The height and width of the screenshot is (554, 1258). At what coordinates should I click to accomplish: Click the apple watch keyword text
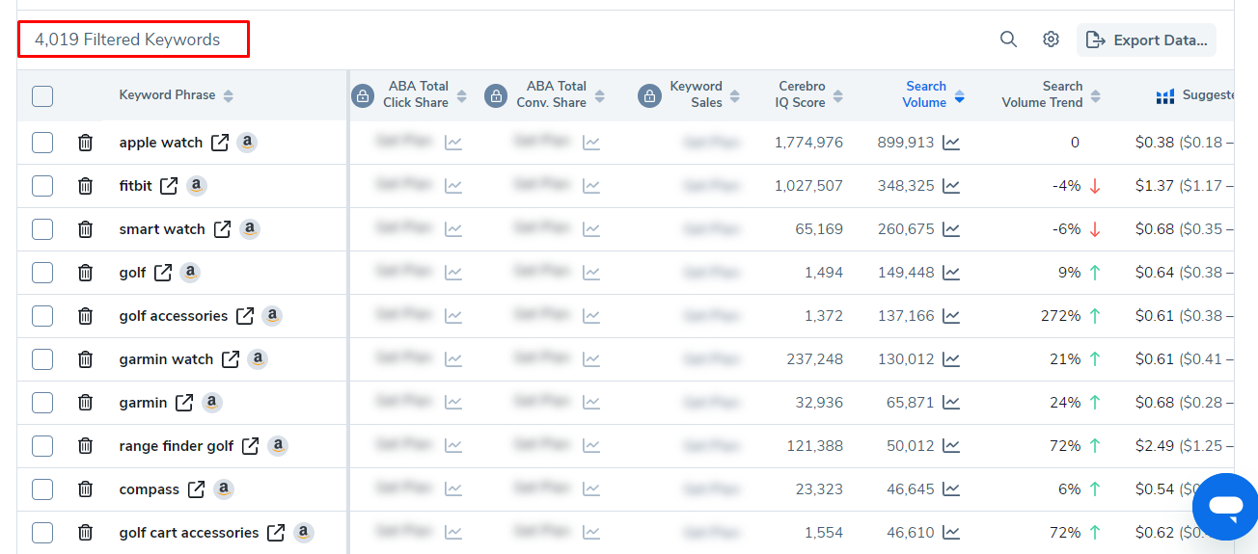coord(161,143)
